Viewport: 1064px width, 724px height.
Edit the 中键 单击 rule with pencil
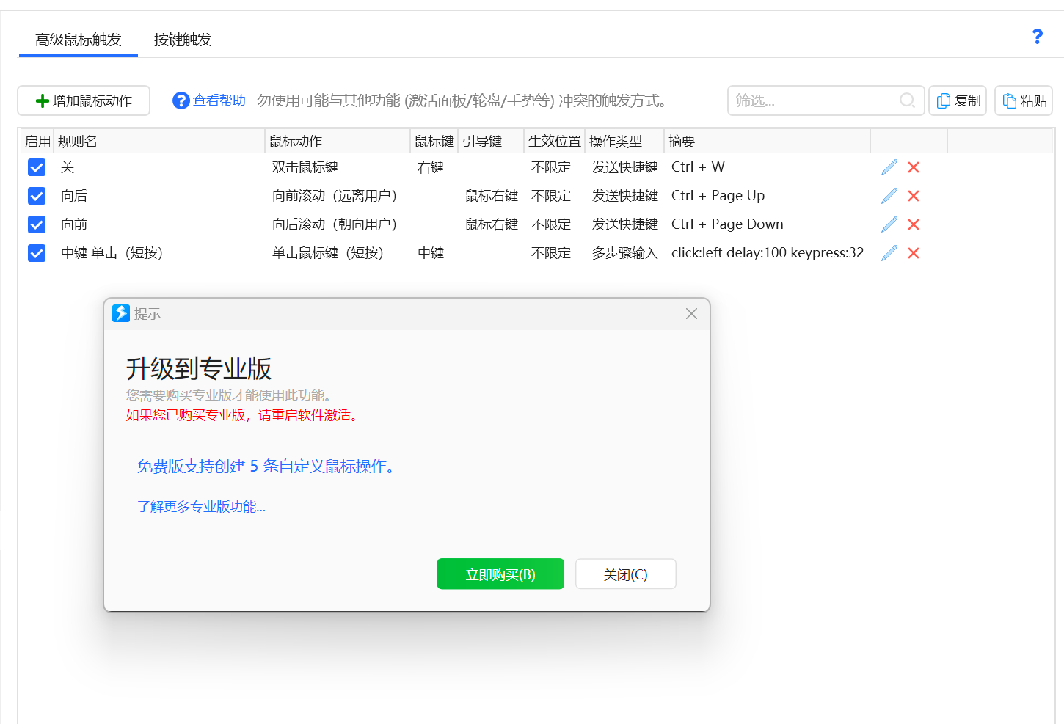(x=889, y=253)
